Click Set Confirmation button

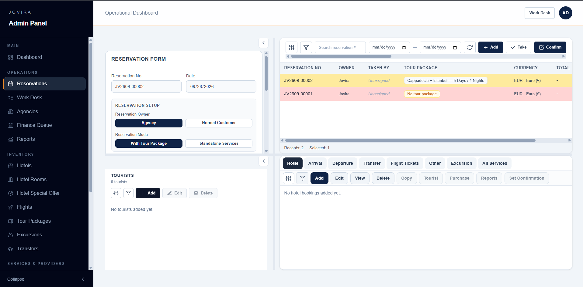(527, 178)
